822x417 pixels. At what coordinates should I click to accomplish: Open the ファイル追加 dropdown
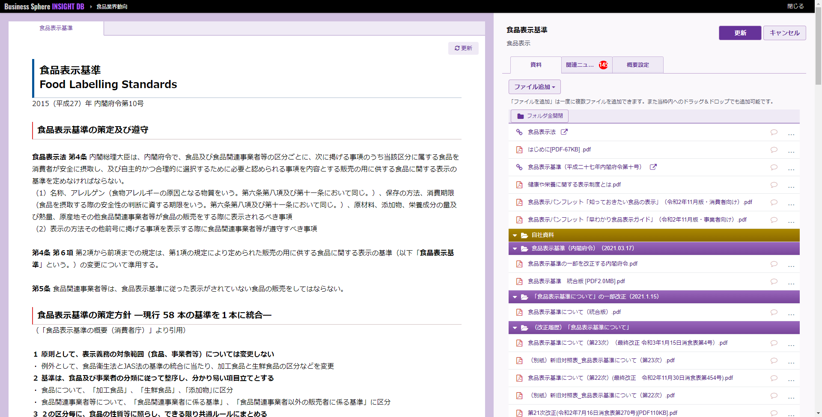coord(534,87)
